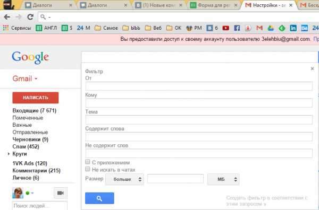Click the browser forward arrow

coord(19,17)
